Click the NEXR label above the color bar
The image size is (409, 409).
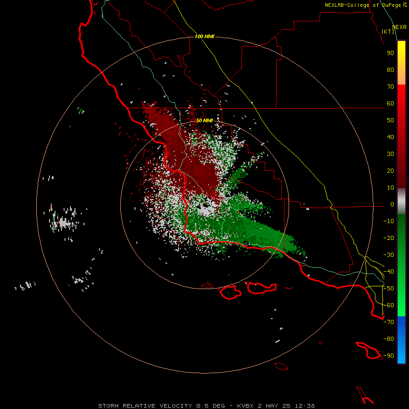click(399, 27)
